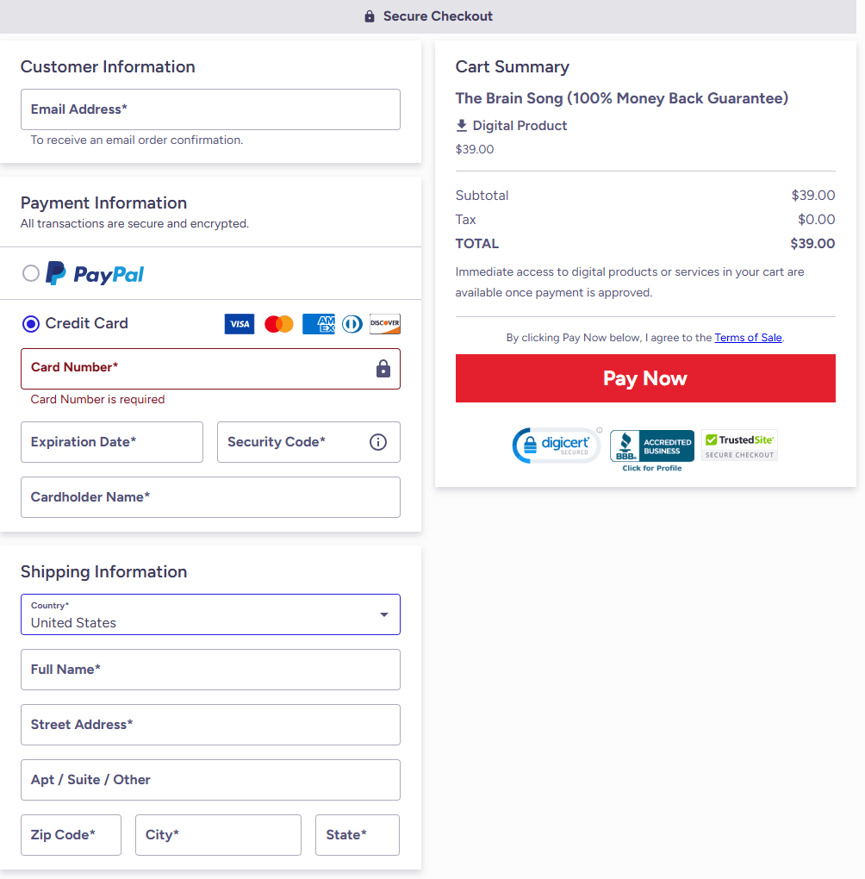865x879 pixels.
Task: Click the Discover card icon
Action: pos(384,323)
